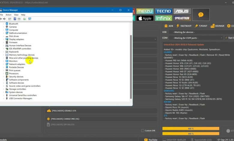
Task: Choose the Infinix brand tile
Action: pyautogui.click(x=163, y=18)
